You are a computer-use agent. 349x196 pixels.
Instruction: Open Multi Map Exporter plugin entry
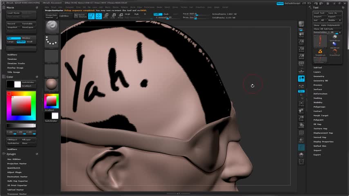click(x=17, y=181)
